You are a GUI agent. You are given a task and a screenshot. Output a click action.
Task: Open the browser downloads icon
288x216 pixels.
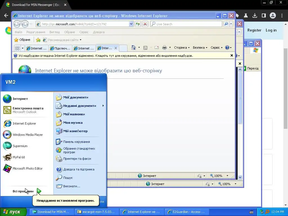pyautogui.click(x=255, y=16)
